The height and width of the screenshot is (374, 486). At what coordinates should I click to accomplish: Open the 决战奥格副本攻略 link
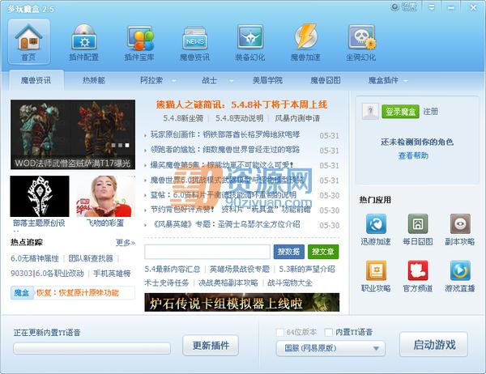[x=228, y=283]
